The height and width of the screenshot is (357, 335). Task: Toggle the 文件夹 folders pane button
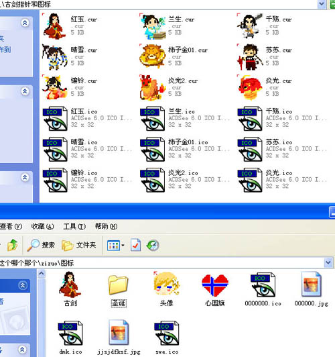click(78, 245)
